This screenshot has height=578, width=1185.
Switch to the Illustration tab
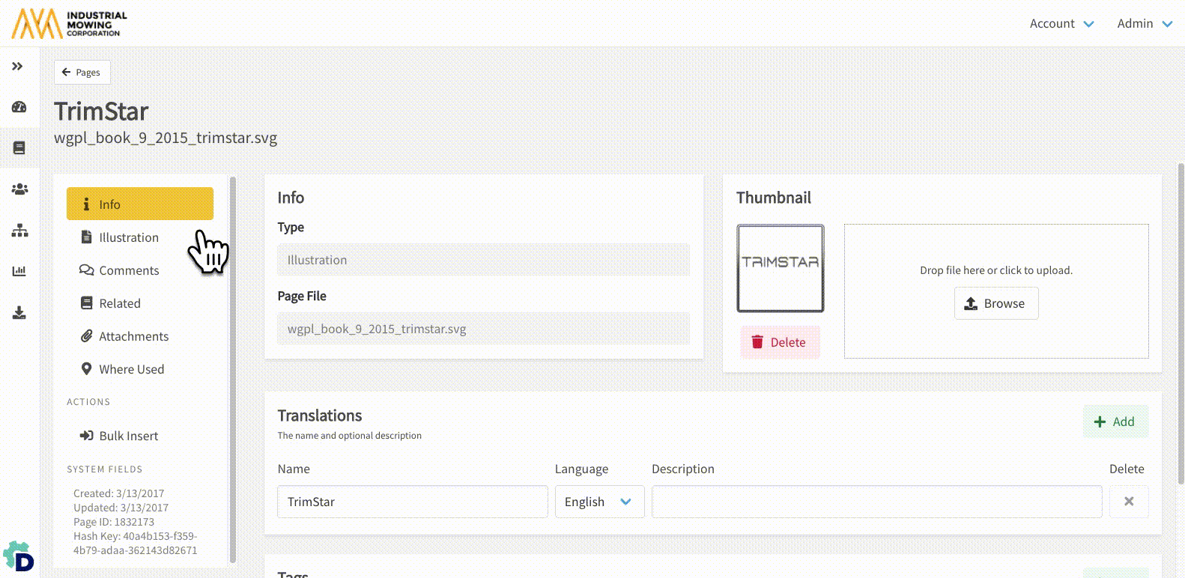coord(128,237)
